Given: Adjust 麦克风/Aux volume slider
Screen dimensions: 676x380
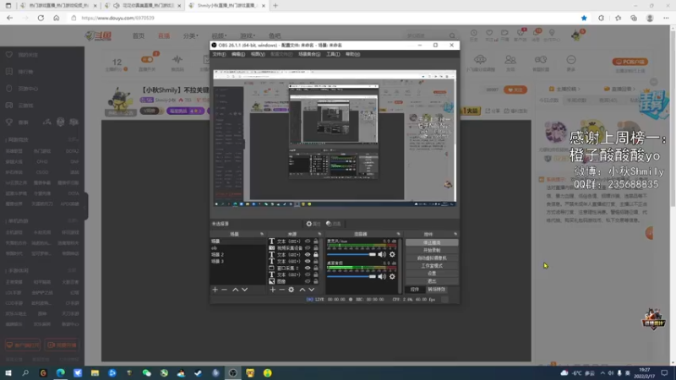Looking at the screenshot, I should [352, 255].
